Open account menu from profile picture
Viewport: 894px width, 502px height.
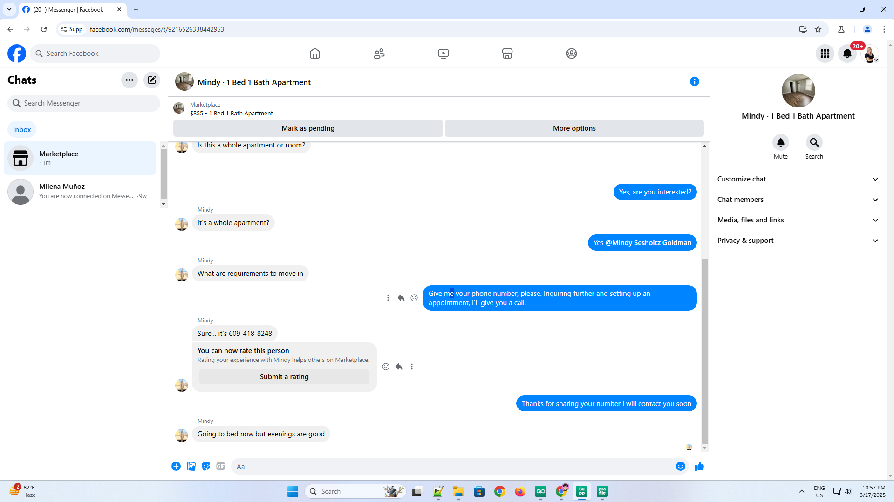(x=870, y=54)
